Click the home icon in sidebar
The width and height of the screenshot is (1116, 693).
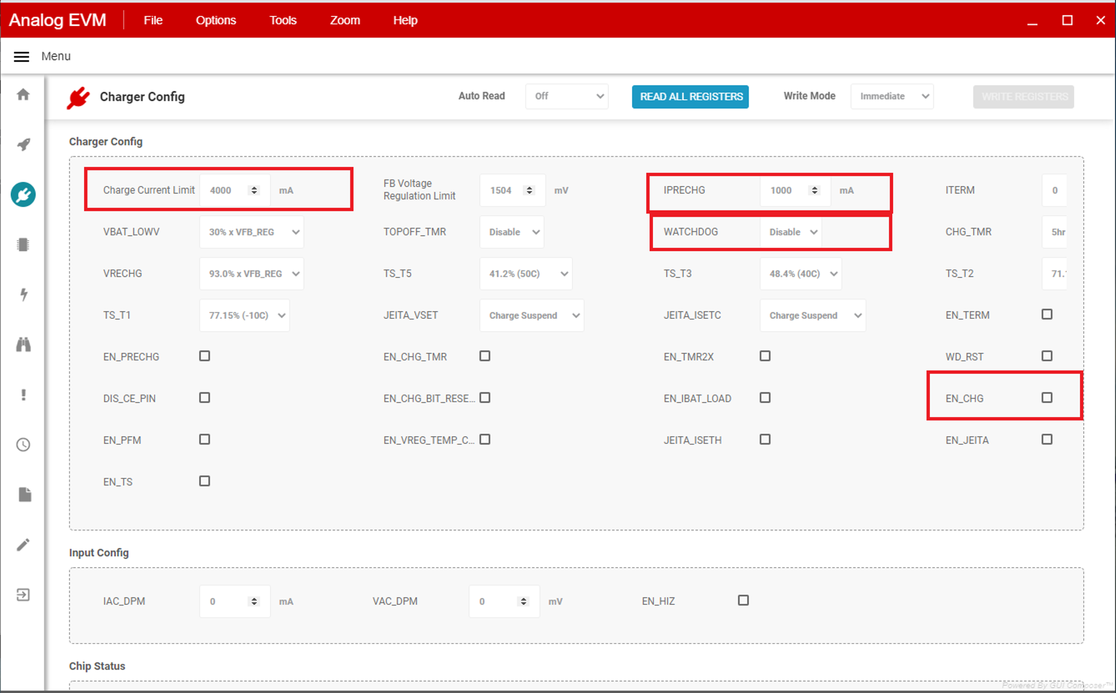point(23,95)
